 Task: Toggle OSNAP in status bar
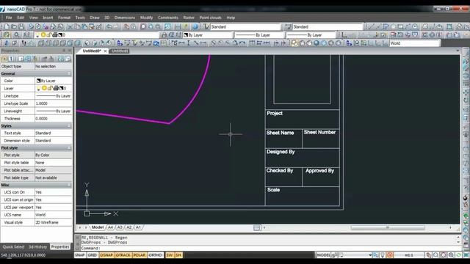(x=106, y=255)
